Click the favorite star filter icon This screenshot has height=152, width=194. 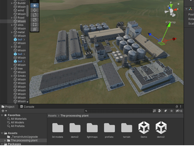(171, 111)
